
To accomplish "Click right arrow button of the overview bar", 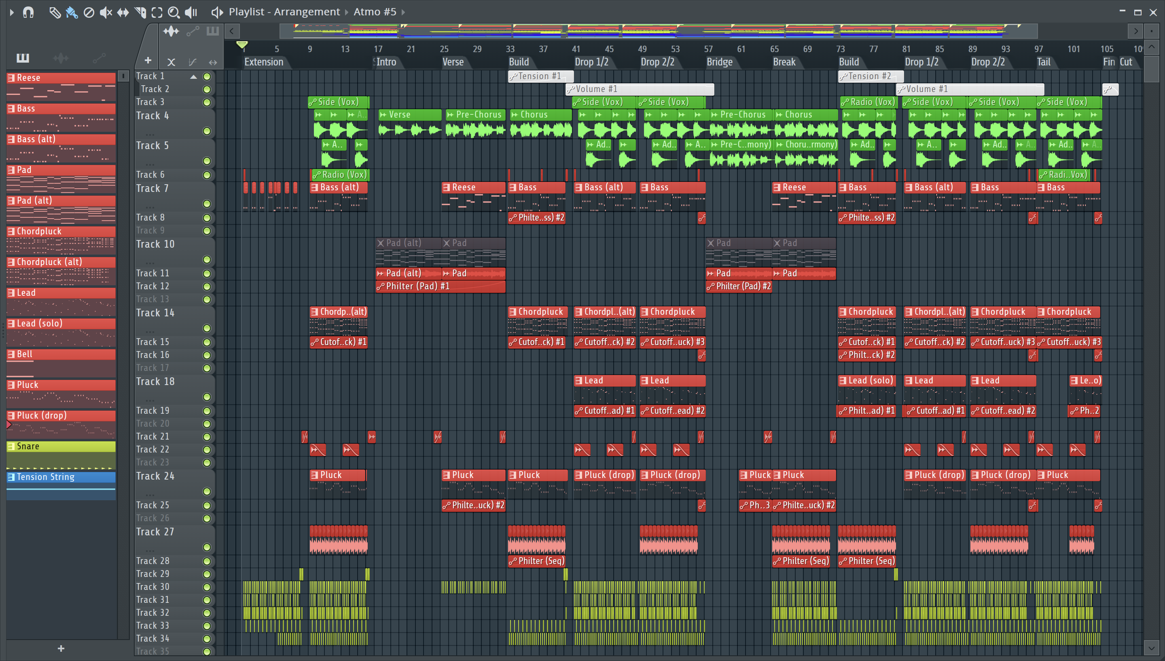I will 1135,31.
